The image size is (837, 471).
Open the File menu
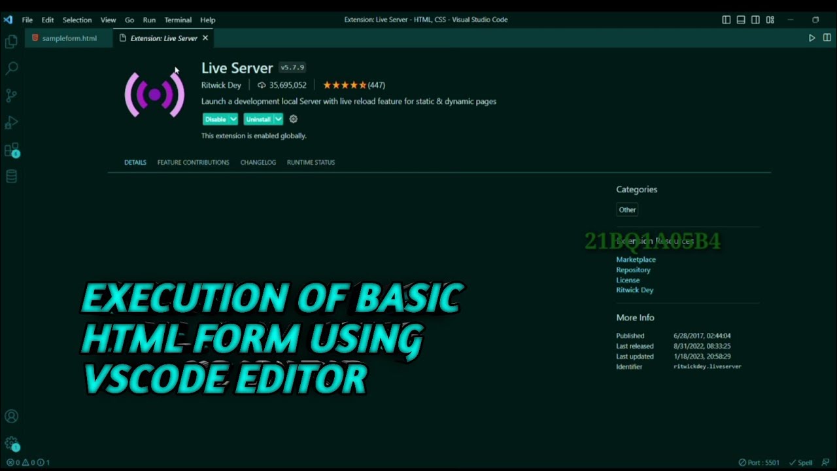coord(27,20)
